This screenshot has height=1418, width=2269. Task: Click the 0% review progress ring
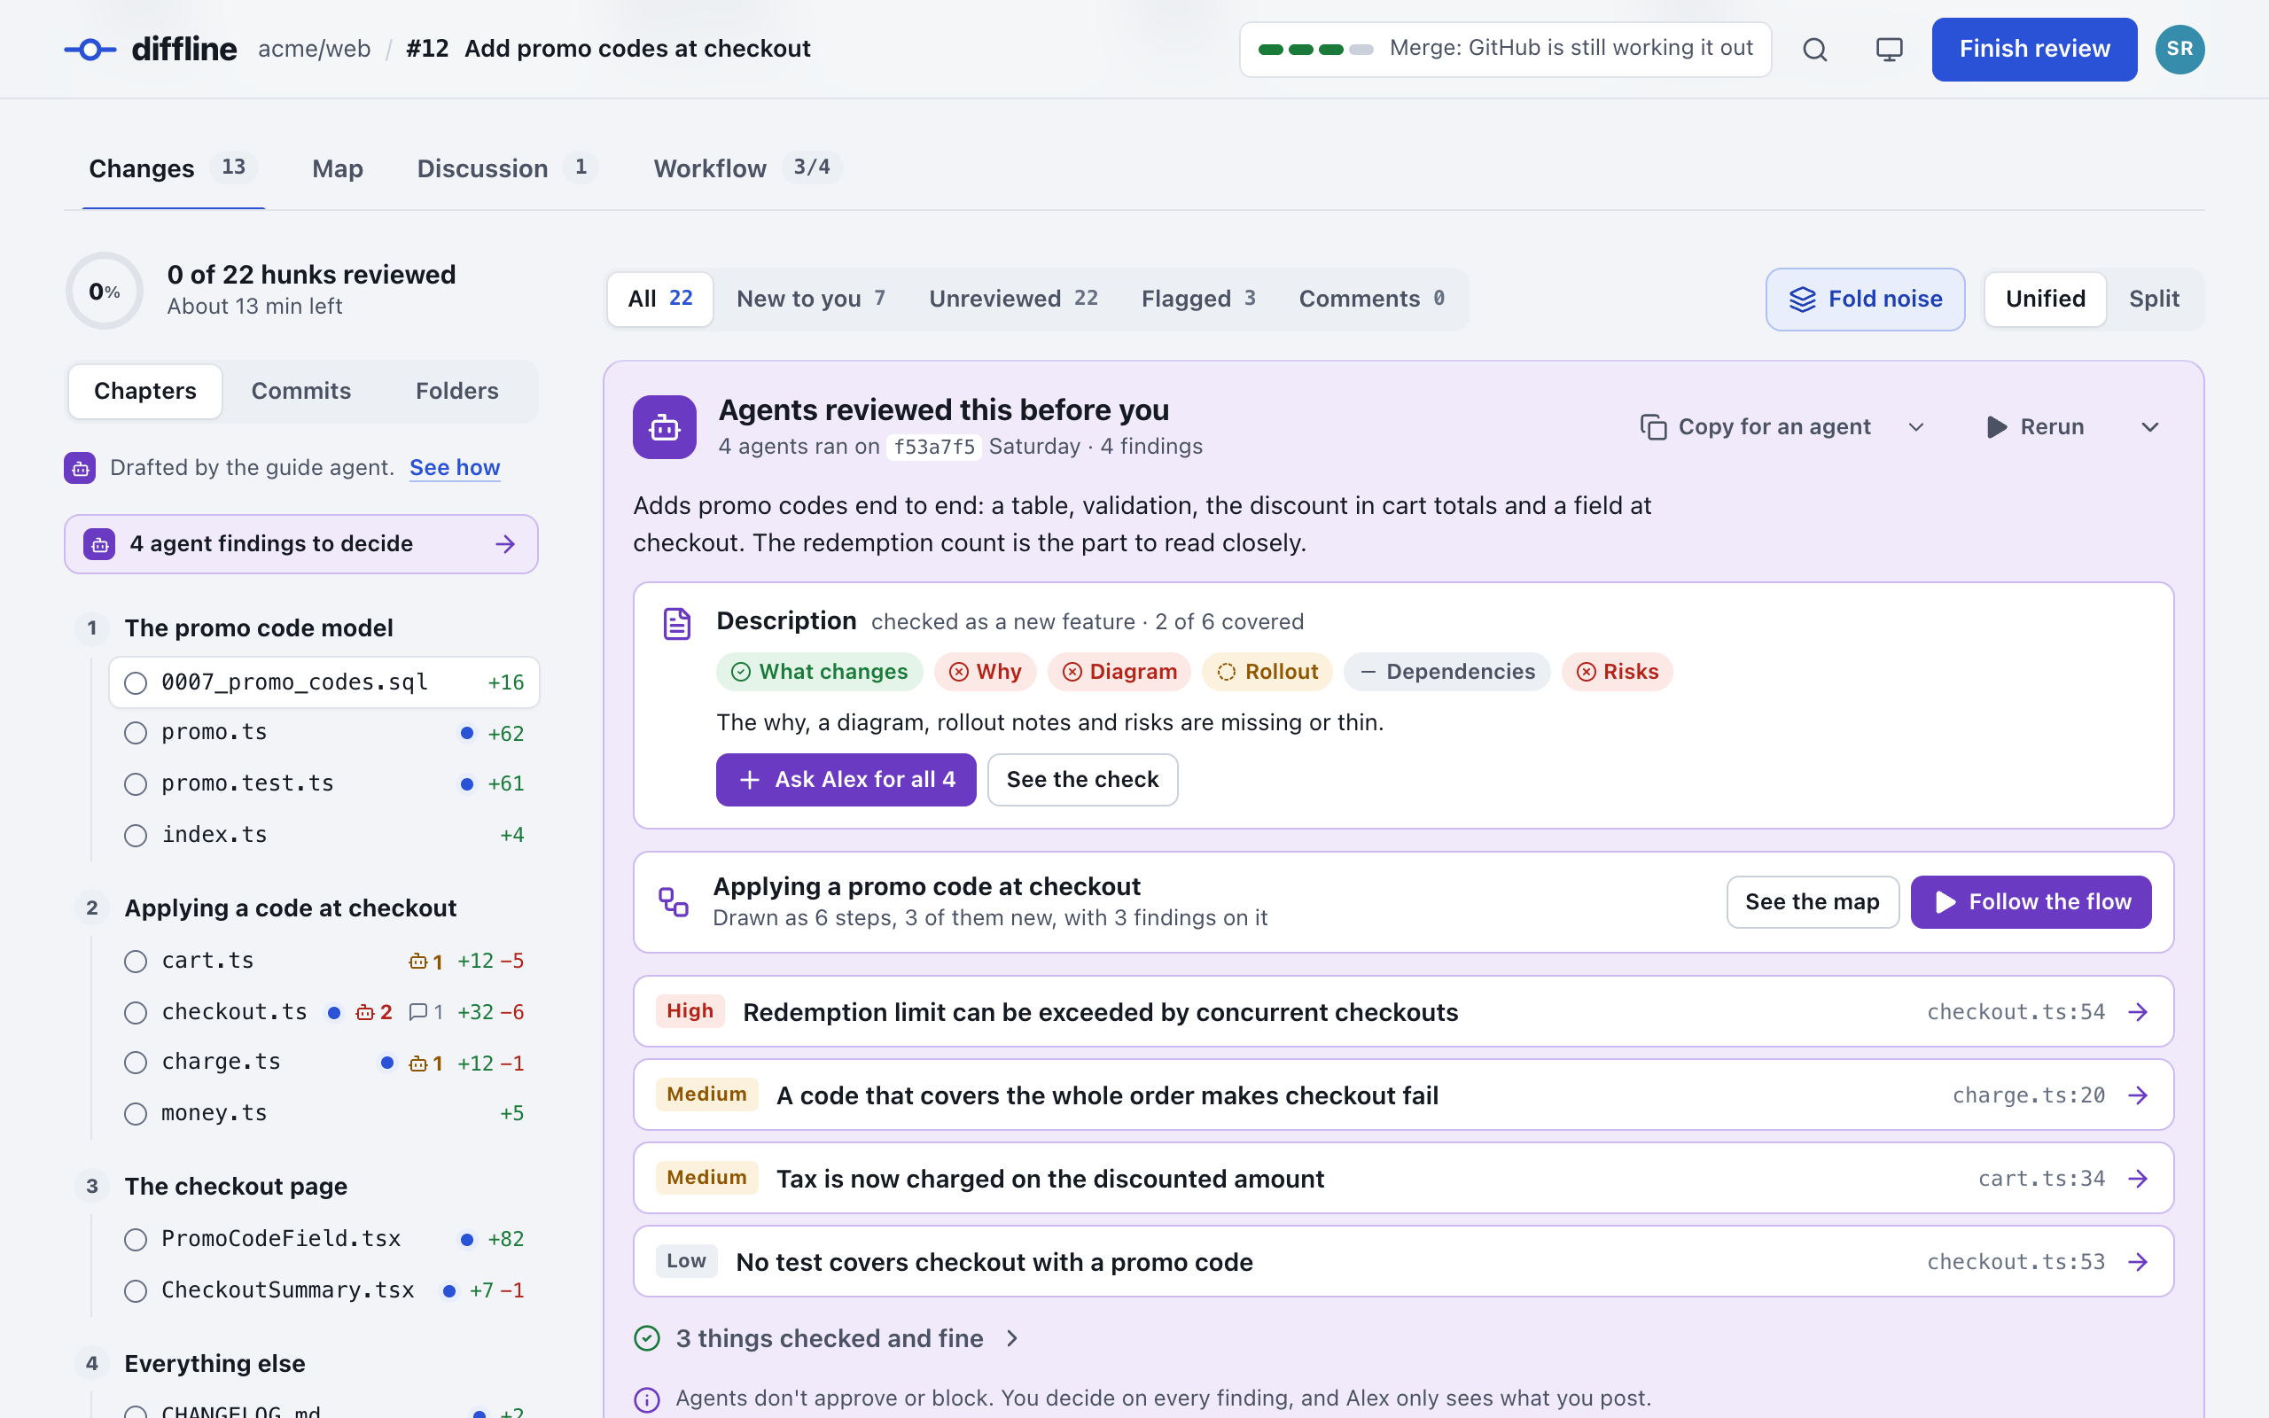tap(104, 291)
